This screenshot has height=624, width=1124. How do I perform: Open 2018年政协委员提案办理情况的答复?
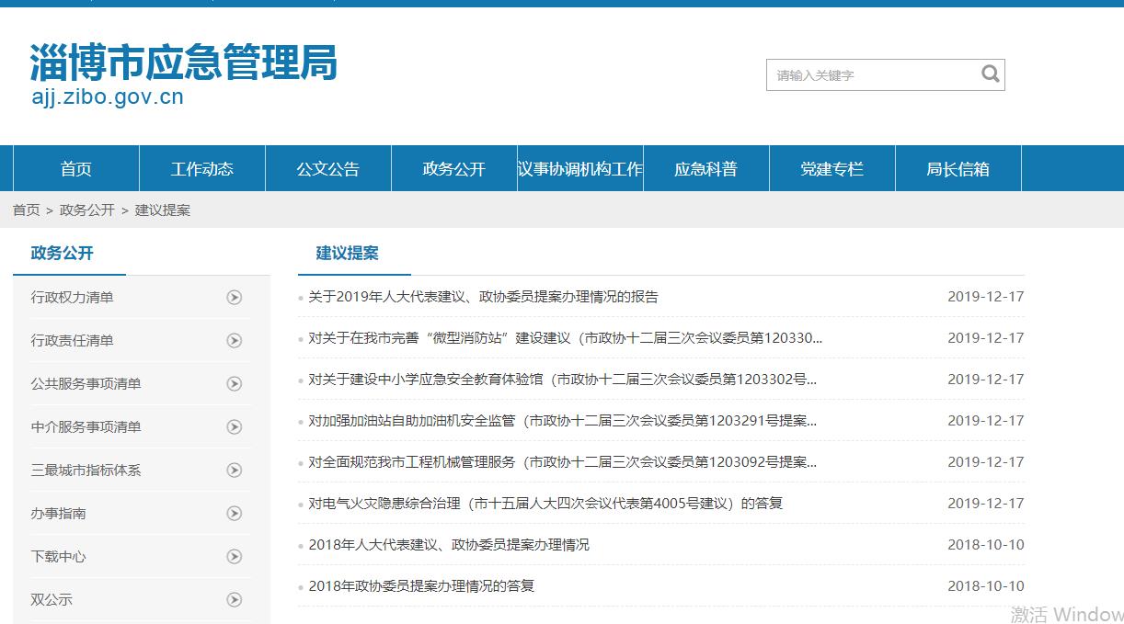pyautogui.click(x=421, y=585)
